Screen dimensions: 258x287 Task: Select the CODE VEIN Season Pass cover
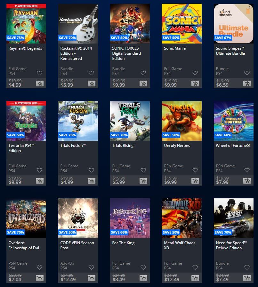(x=78, y=218)
